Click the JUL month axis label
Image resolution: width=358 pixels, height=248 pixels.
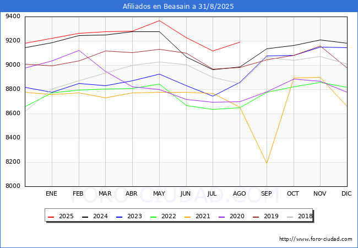(212, 193)
